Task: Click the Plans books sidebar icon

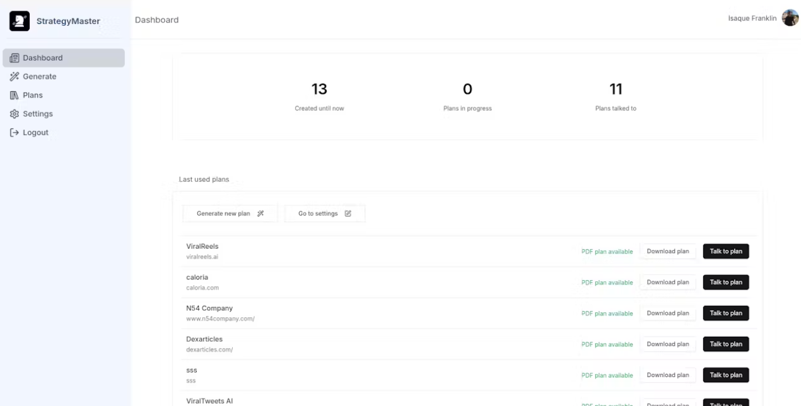Action: 15,96
